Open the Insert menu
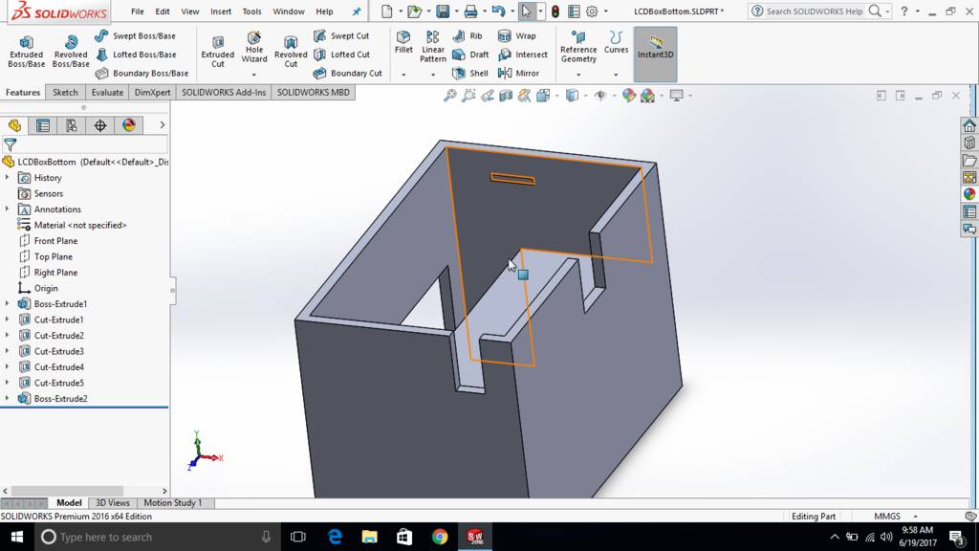Screen dimensions: 979x551 pos(221,11)
